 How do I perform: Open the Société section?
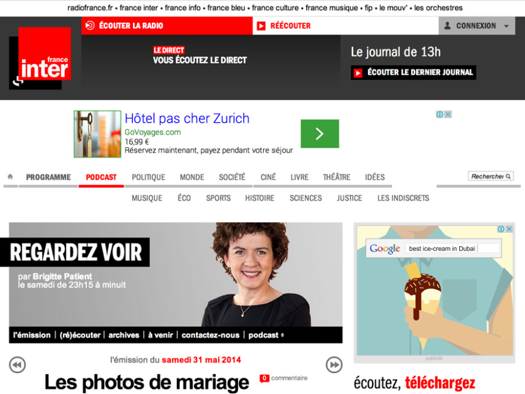point(232,177)
